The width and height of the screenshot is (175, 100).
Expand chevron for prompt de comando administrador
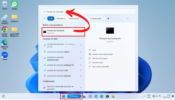(x=81, y=58)
